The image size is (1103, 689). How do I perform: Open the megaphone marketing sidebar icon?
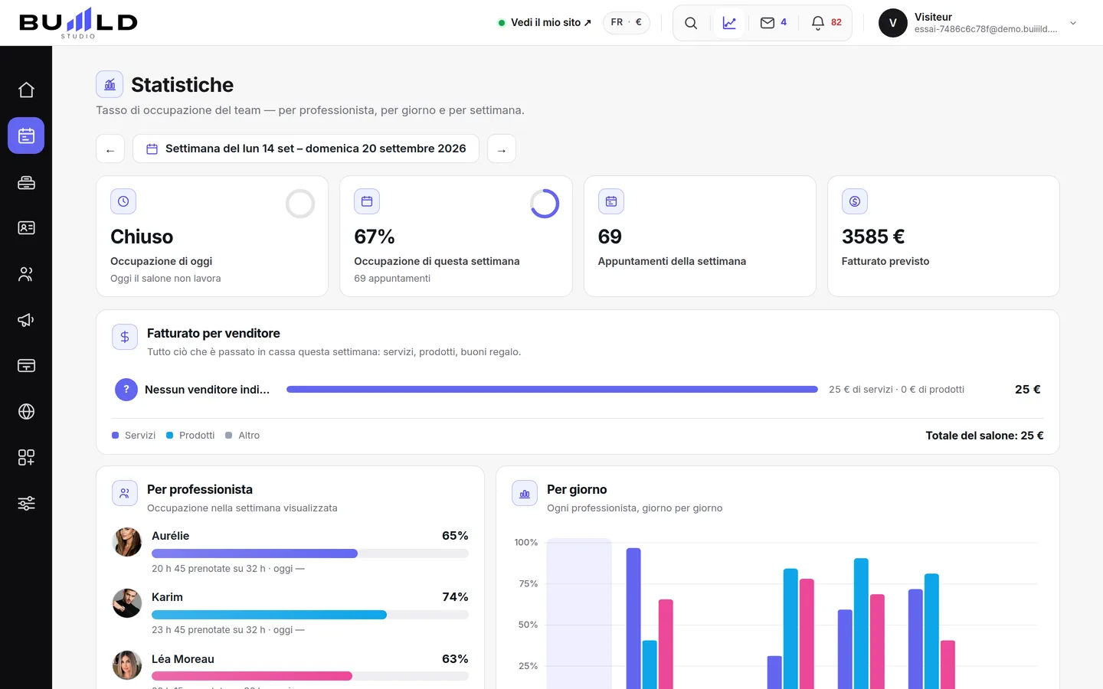(x=26, y=320)
